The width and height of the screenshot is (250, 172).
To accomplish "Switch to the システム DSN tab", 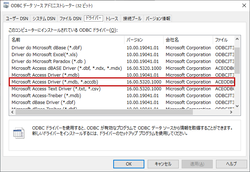I will 44,19.
